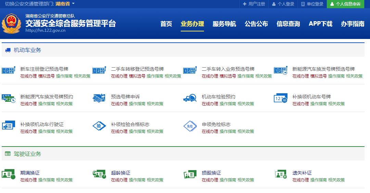Click 相关政策 under 二手车转移登记预选号牌
This screenshot has height=193, width=370.
tap(173, 76)
